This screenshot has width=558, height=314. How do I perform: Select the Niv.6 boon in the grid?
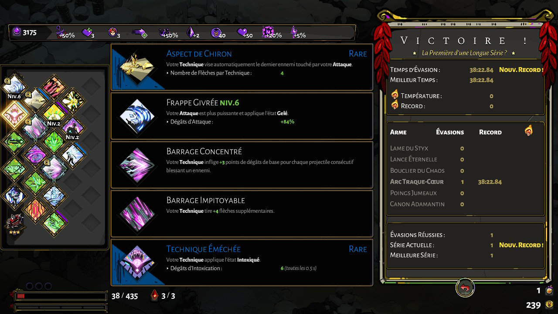point(14,85)
